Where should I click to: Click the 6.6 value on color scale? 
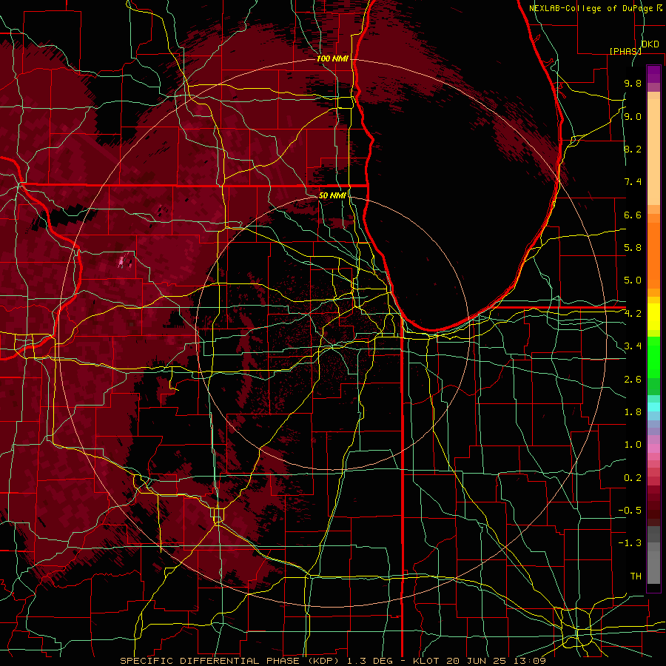[x=633, y=215]
